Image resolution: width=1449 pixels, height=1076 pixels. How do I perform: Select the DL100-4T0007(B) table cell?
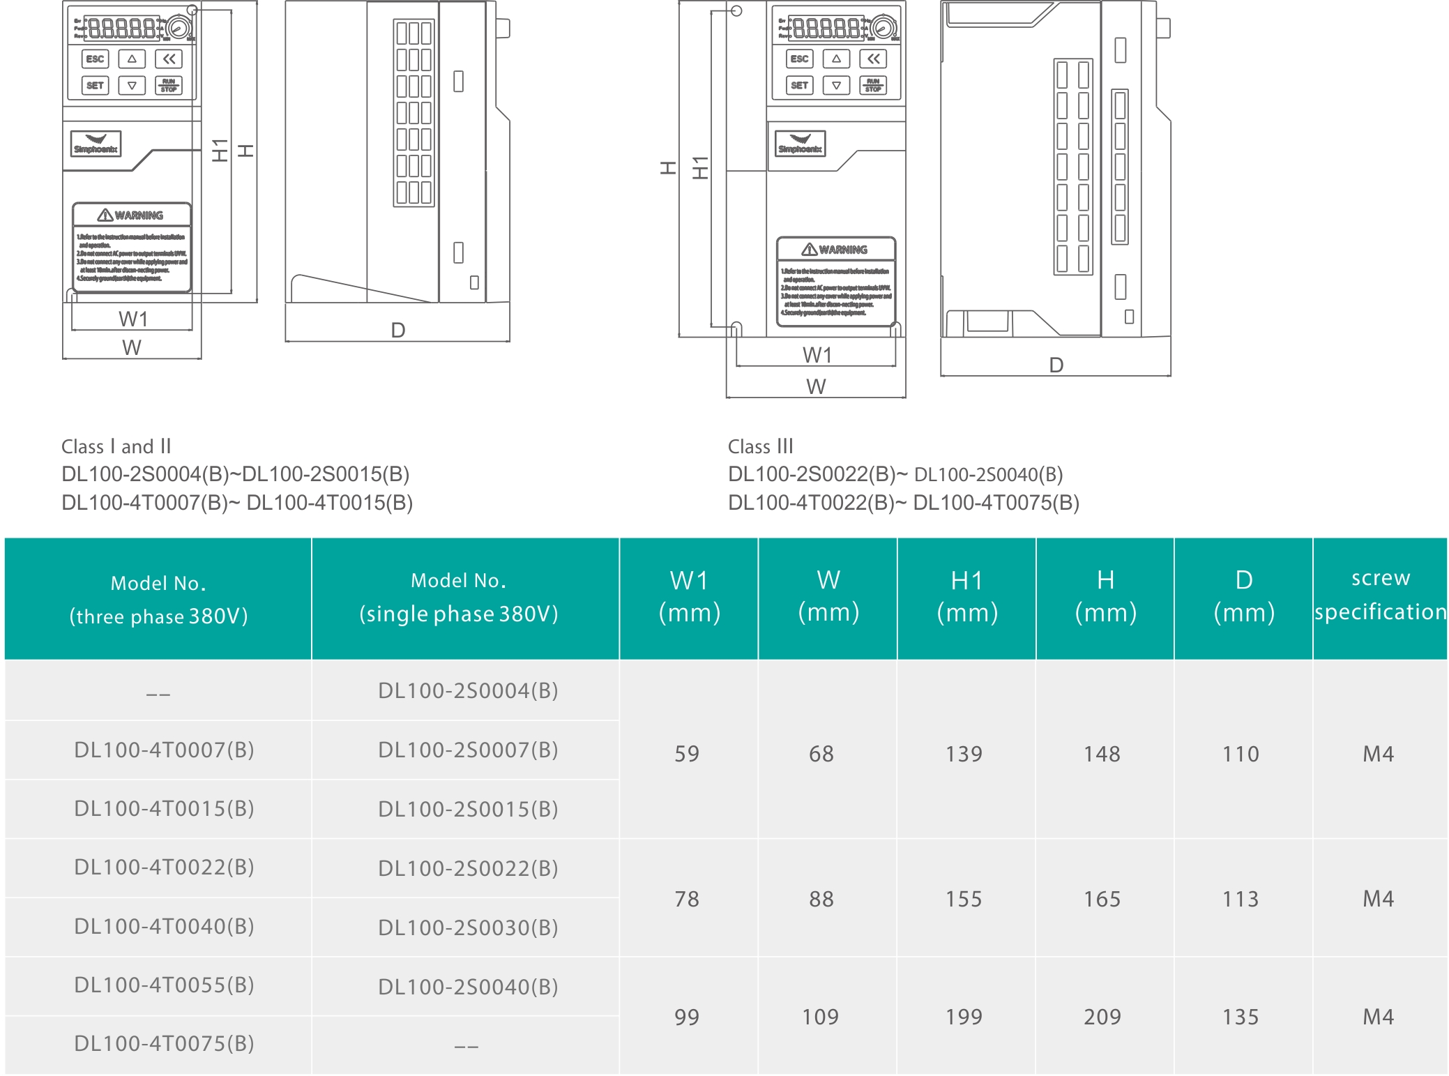point(164,750)
